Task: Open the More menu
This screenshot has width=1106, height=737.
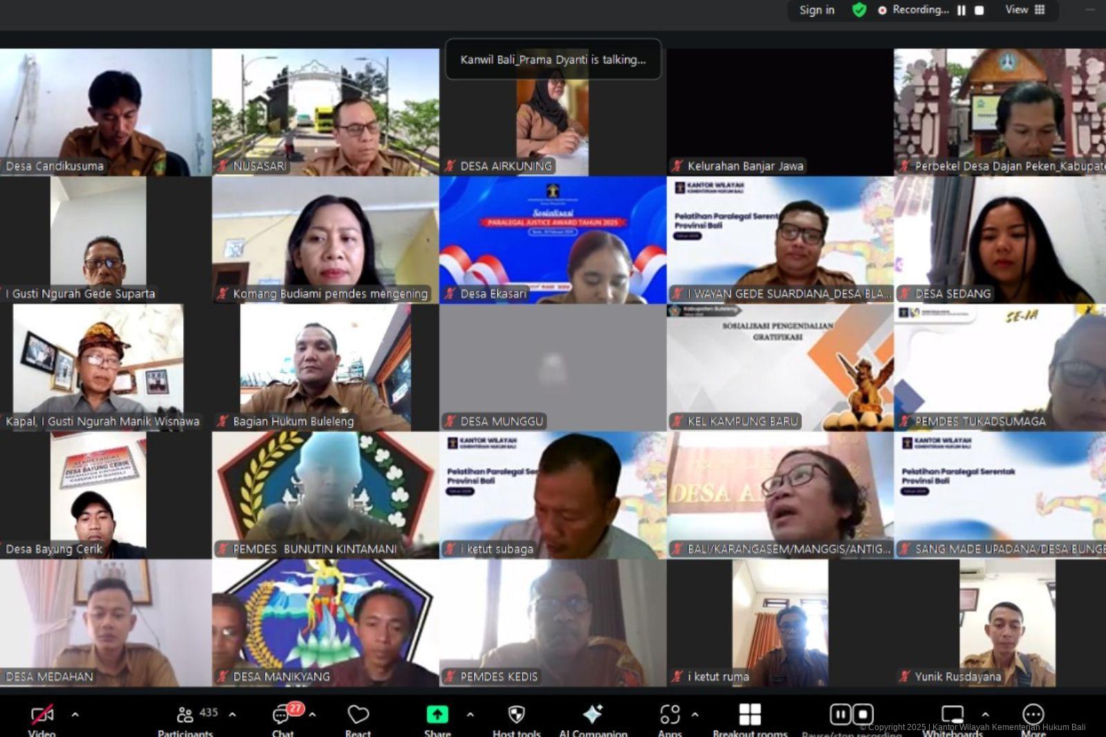Action: click(x=1033, y=716)
